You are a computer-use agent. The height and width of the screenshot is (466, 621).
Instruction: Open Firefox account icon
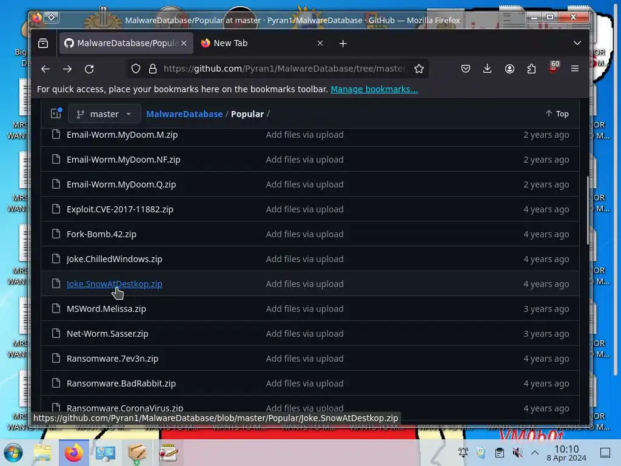(509, 69)
